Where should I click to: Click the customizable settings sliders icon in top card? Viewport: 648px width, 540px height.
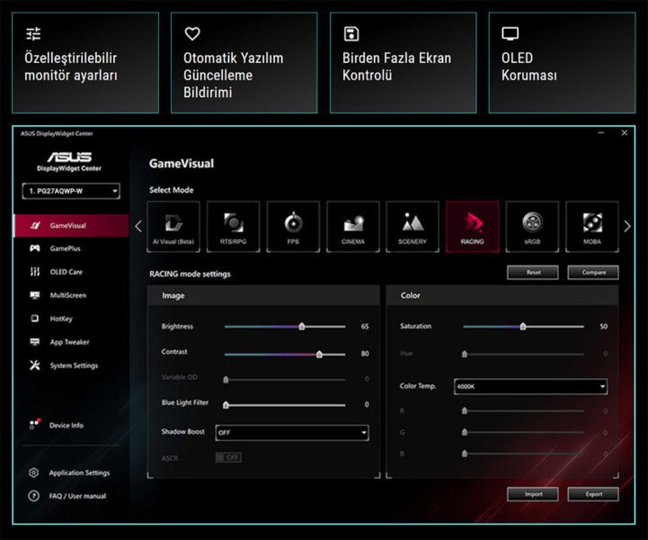coord(33,33)
